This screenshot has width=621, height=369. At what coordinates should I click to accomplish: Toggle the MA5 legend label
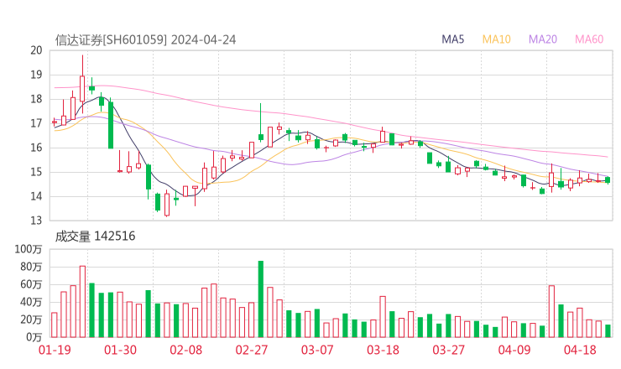pyautogui.click(x=453, y=39)
